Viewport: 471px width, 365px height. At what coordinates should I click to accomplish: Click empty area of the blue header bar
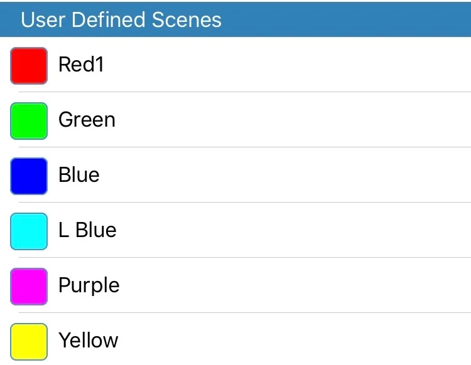tap(352, 19)
